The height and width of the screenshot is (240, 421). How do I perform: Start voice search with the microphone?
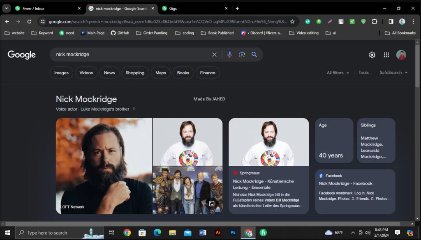[229, 55]
